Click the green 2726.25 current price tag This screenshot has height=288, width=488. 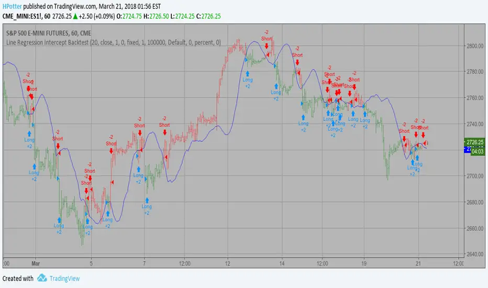[x=474, y=142]
